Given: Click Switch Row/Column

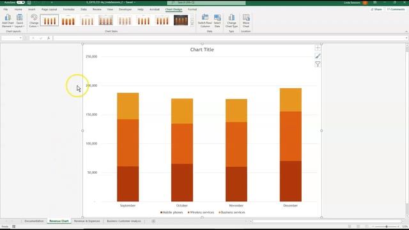Looking at the screenshot, I should (x=205, y=21).
